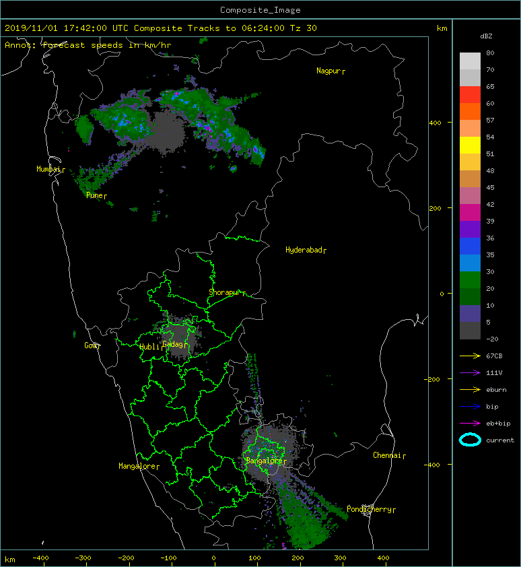This screenshot has width=521, height=567.
Task: Click the 'Annot: forecast speeds in km/hr' label
Action: point(88,45)
